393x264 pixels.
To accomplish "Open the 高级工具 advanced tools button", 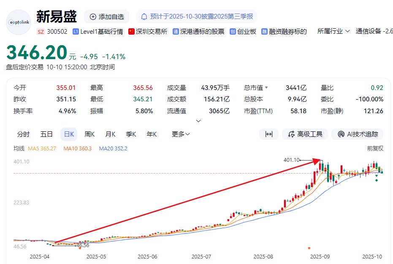I will 305,134.
